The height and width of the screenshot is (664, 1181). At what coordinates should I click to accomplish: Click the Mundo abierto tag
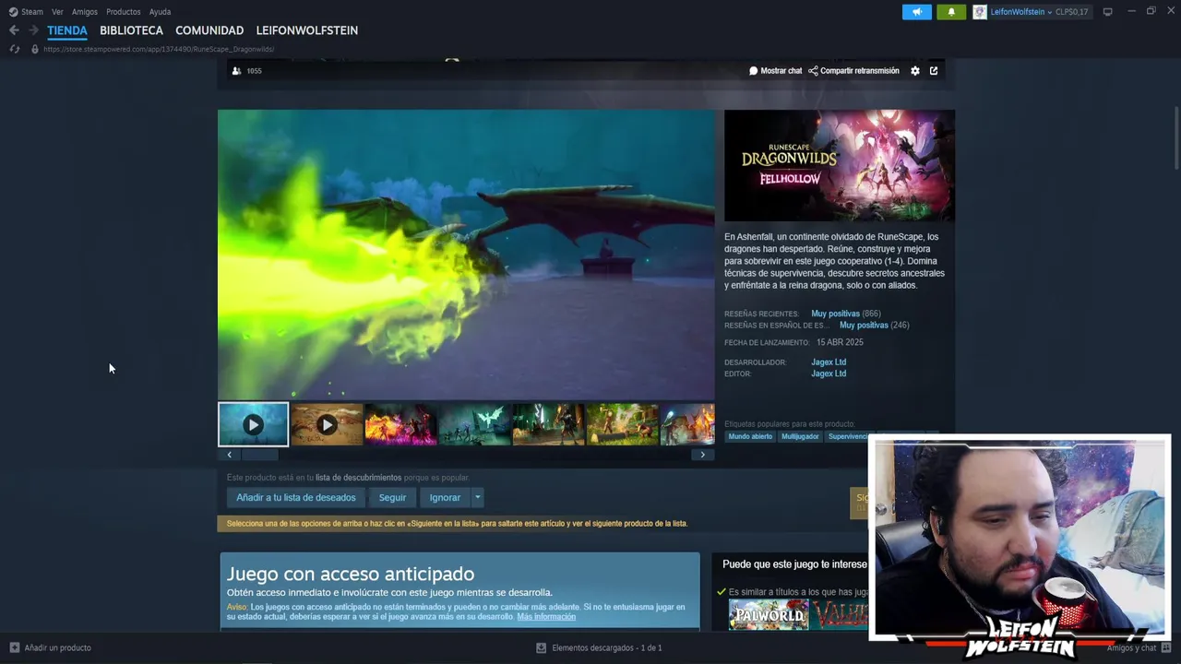pyautogui.click(x=750, y=436)
